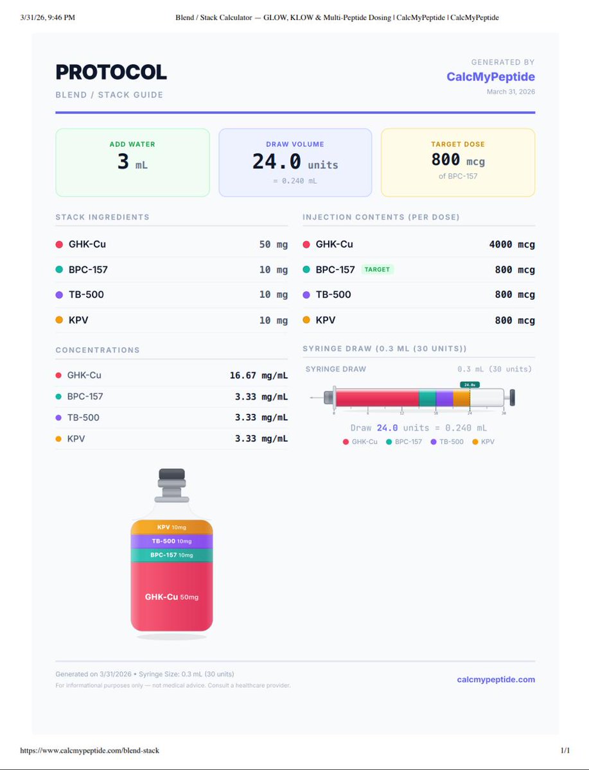589x770 pixels.
Task: Click the purple TB-500 dot in Concentrations
Action: point(58,418)
